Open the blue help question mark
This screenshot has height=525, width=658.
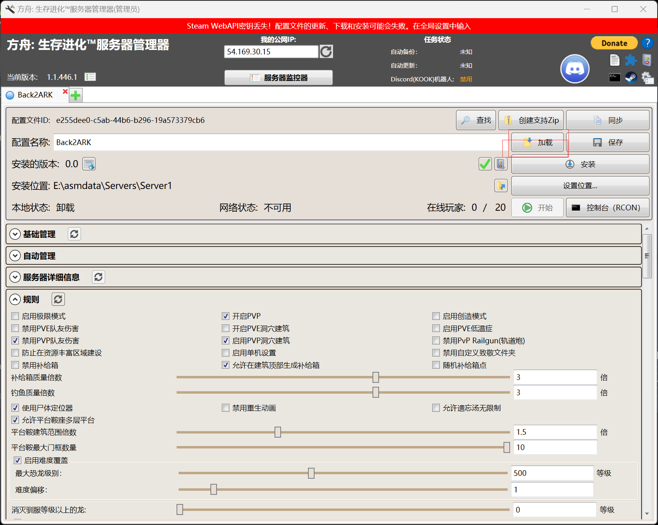648,43
